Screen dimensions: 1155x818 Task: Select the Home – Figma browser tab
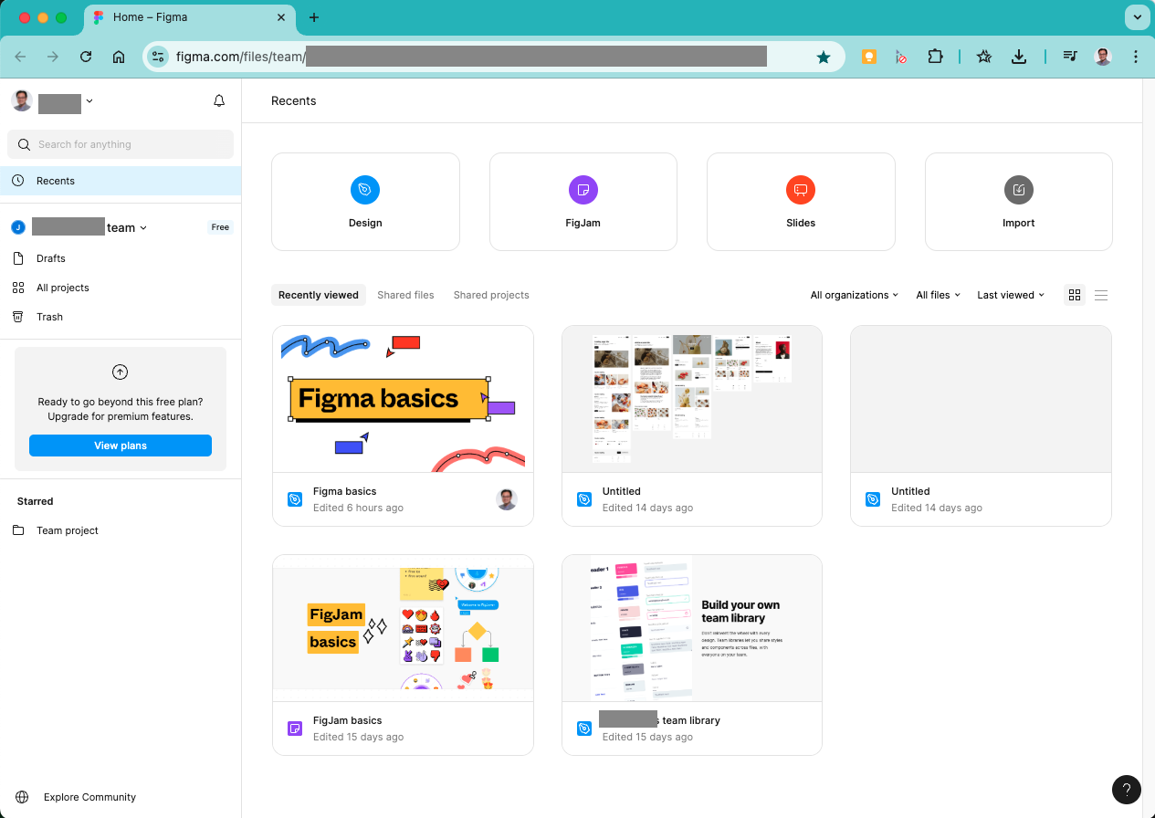click(190, 17)
